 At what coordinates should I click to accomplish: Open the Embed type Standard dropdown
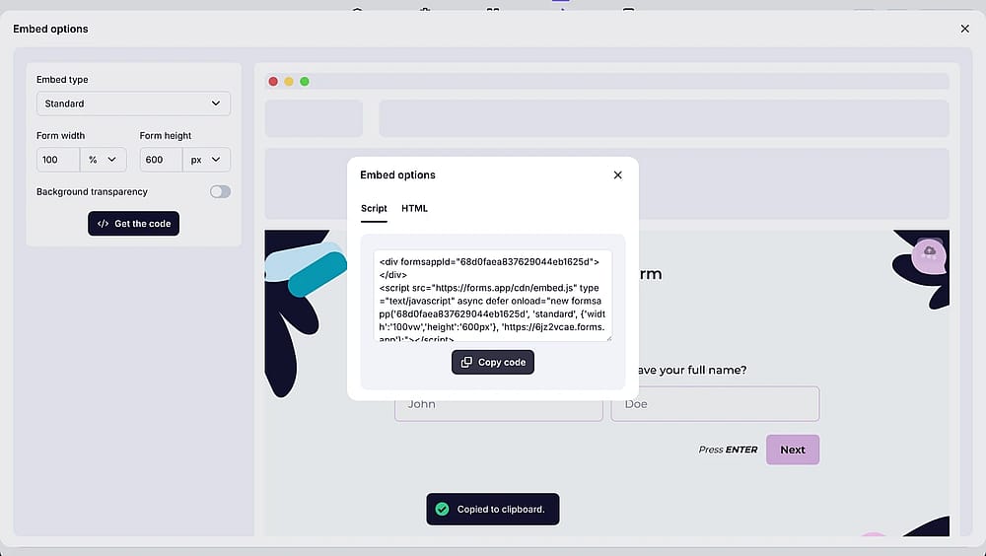(x=133, y=104)
